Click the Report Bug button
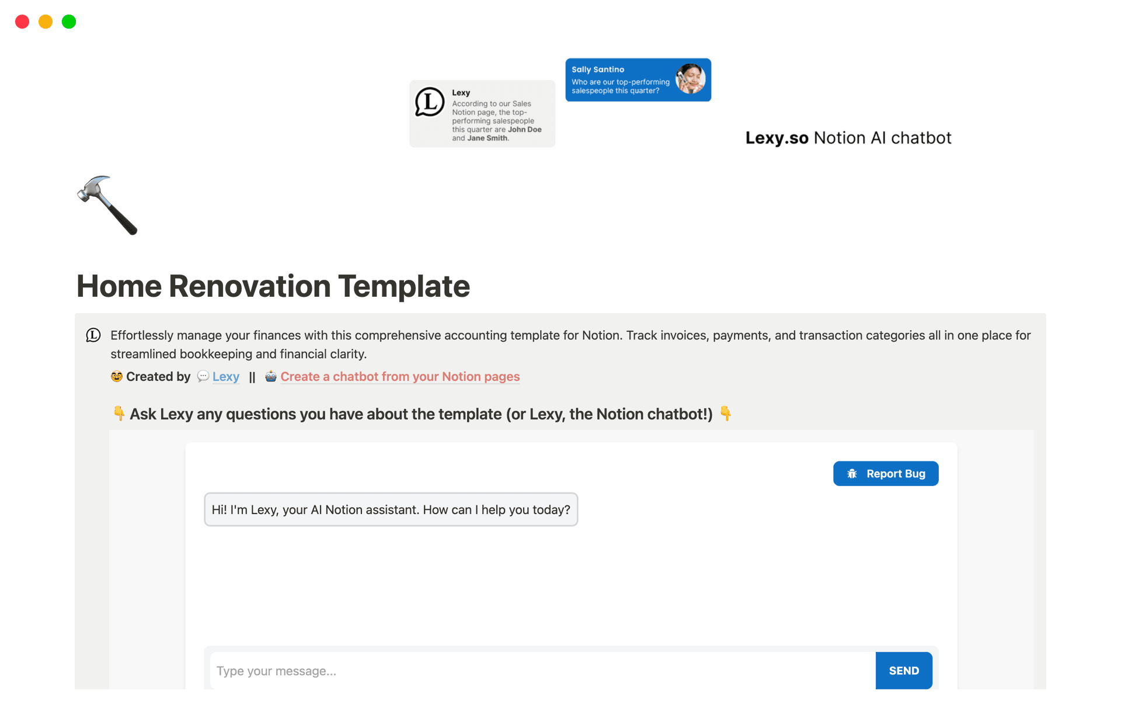 [886, 473]
